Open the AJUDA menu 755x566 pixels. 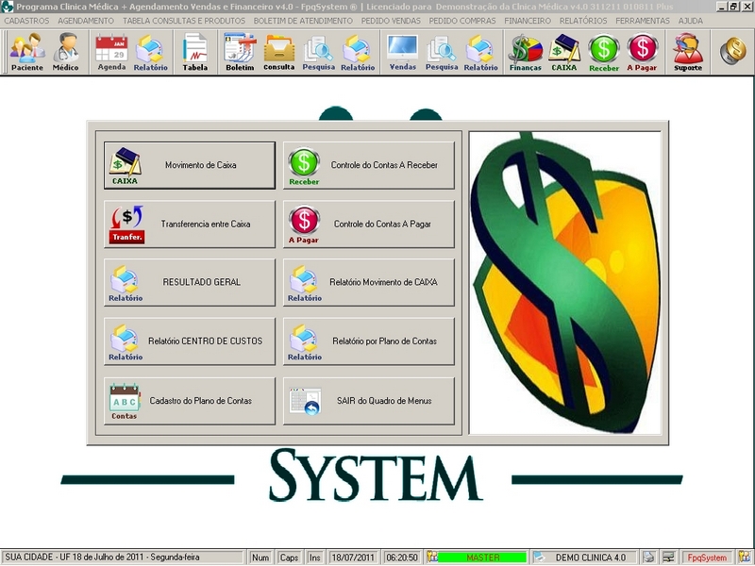[x=691, y=21]
